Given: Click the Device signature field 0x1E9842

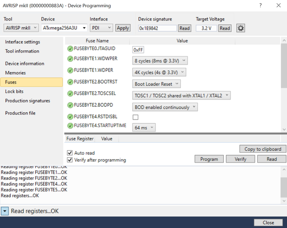Looking at the screenshot, I should [157, 28].
